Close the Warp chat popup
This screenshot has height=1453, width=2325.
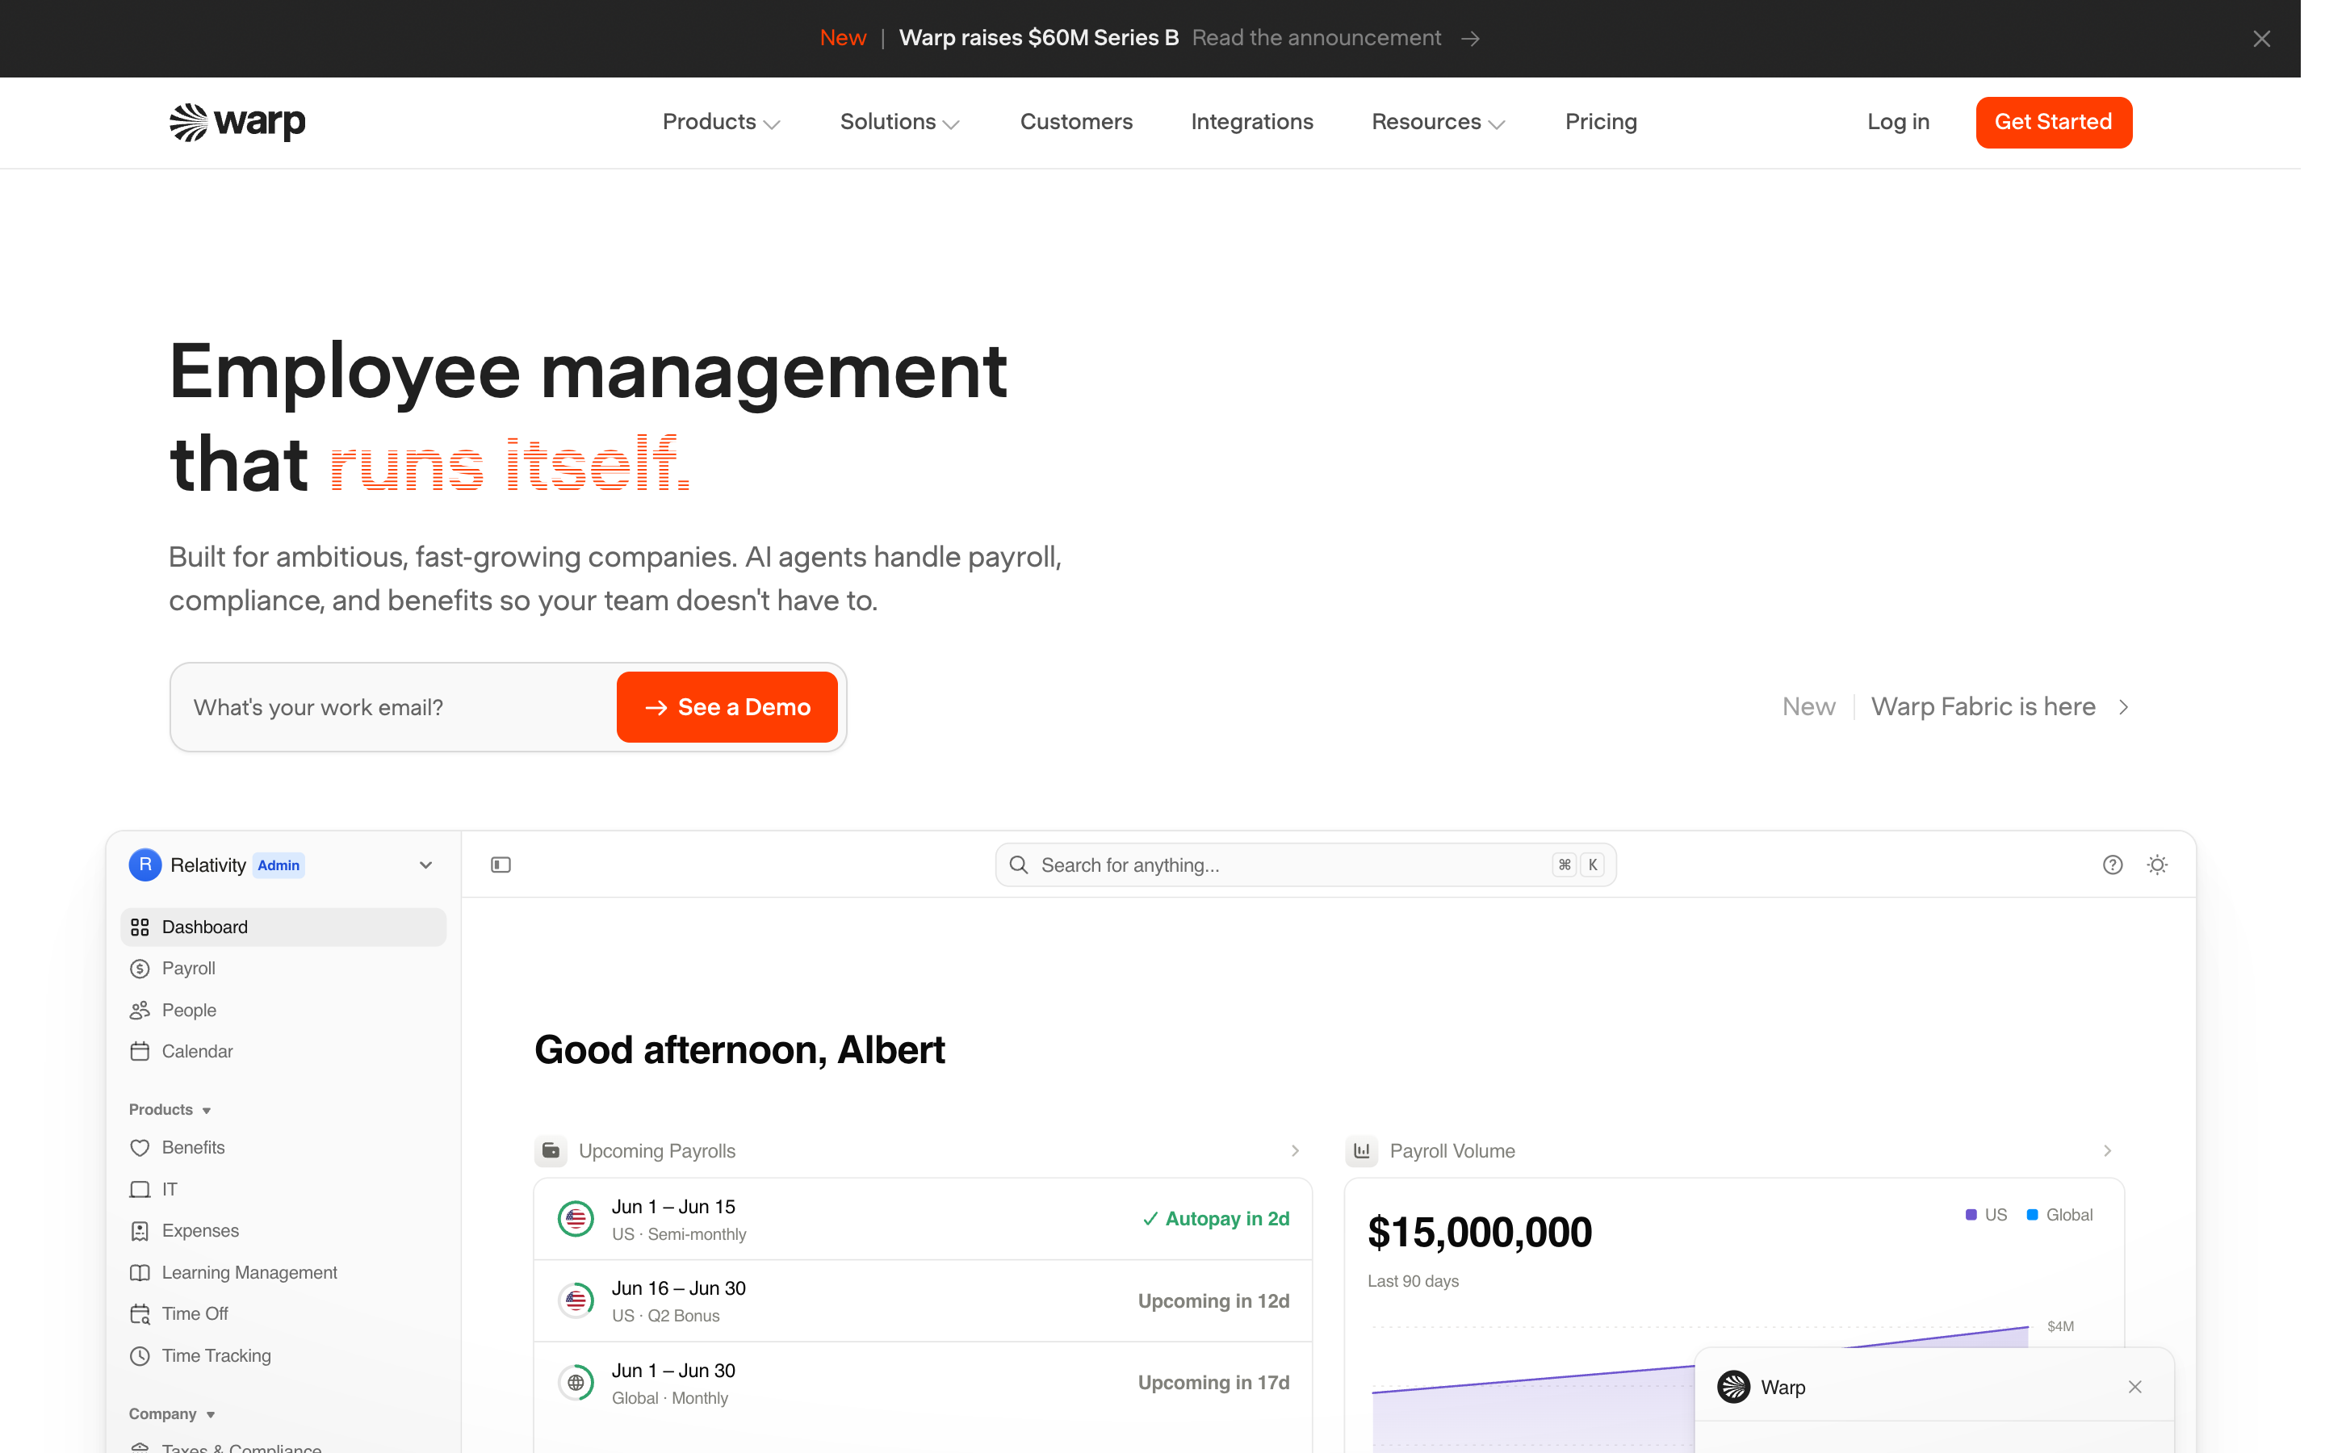[2134, 1387]
